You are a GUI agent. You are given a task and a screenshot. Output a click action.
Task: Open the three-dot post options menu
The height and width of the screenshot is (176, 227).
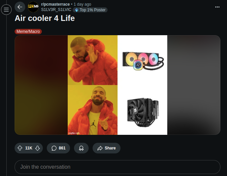[217, 7]
